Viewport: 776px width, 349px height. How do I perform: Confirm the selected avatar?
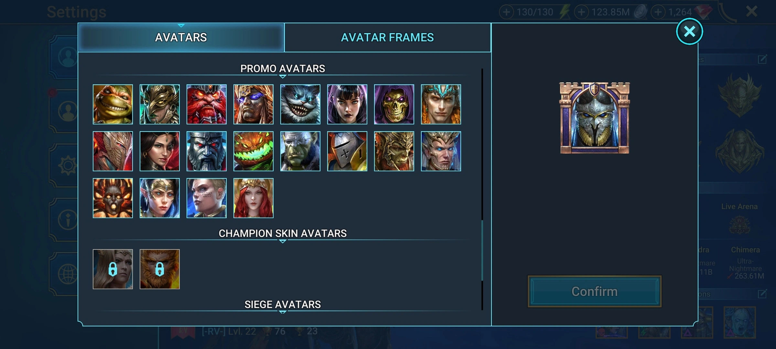click(594, 291)
